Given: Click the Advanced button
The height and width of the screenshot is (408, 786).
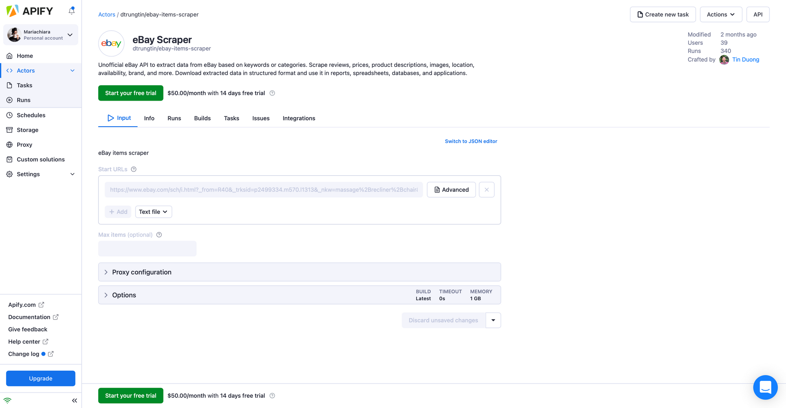Looking at the screenshot, I should point(452,190).
